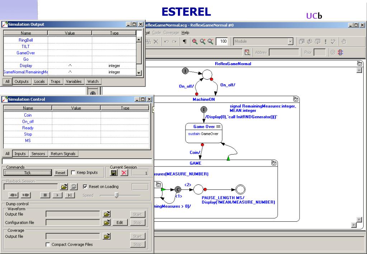Click the red and blue component icon
The width and height of the screenshot is (367, 254).
point(340,52)
